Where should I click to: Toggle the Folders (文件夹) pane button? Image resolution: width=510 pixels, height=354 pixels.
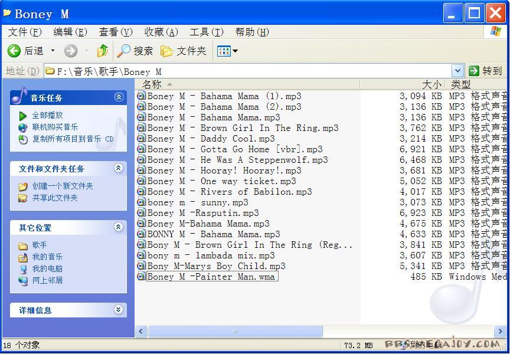(184, 51)
